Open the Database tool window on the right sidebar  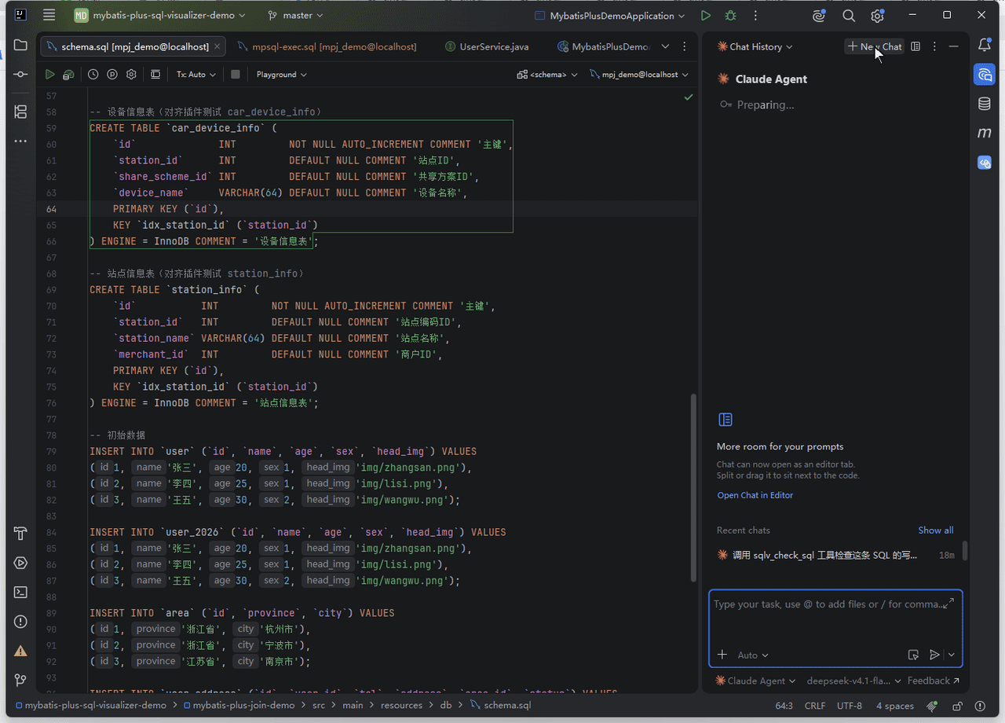tap(984, 104)
